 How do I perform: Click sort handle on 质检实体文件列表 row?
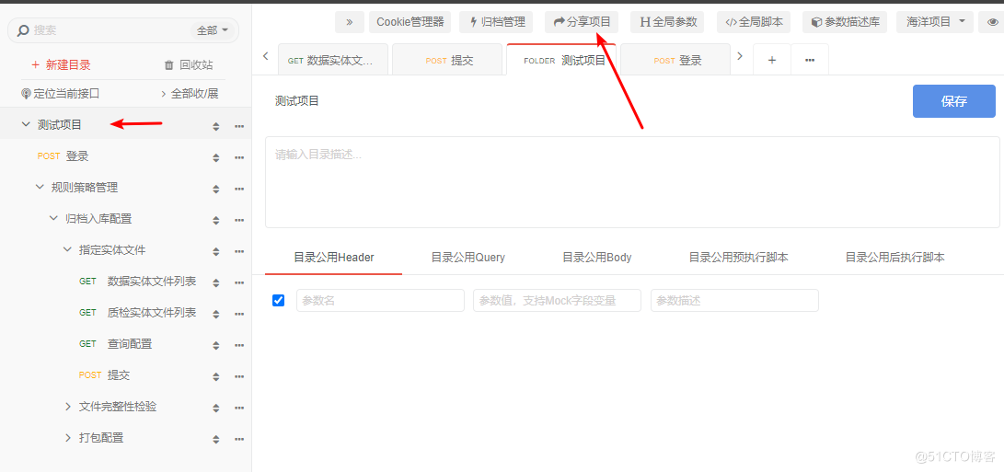215,314
